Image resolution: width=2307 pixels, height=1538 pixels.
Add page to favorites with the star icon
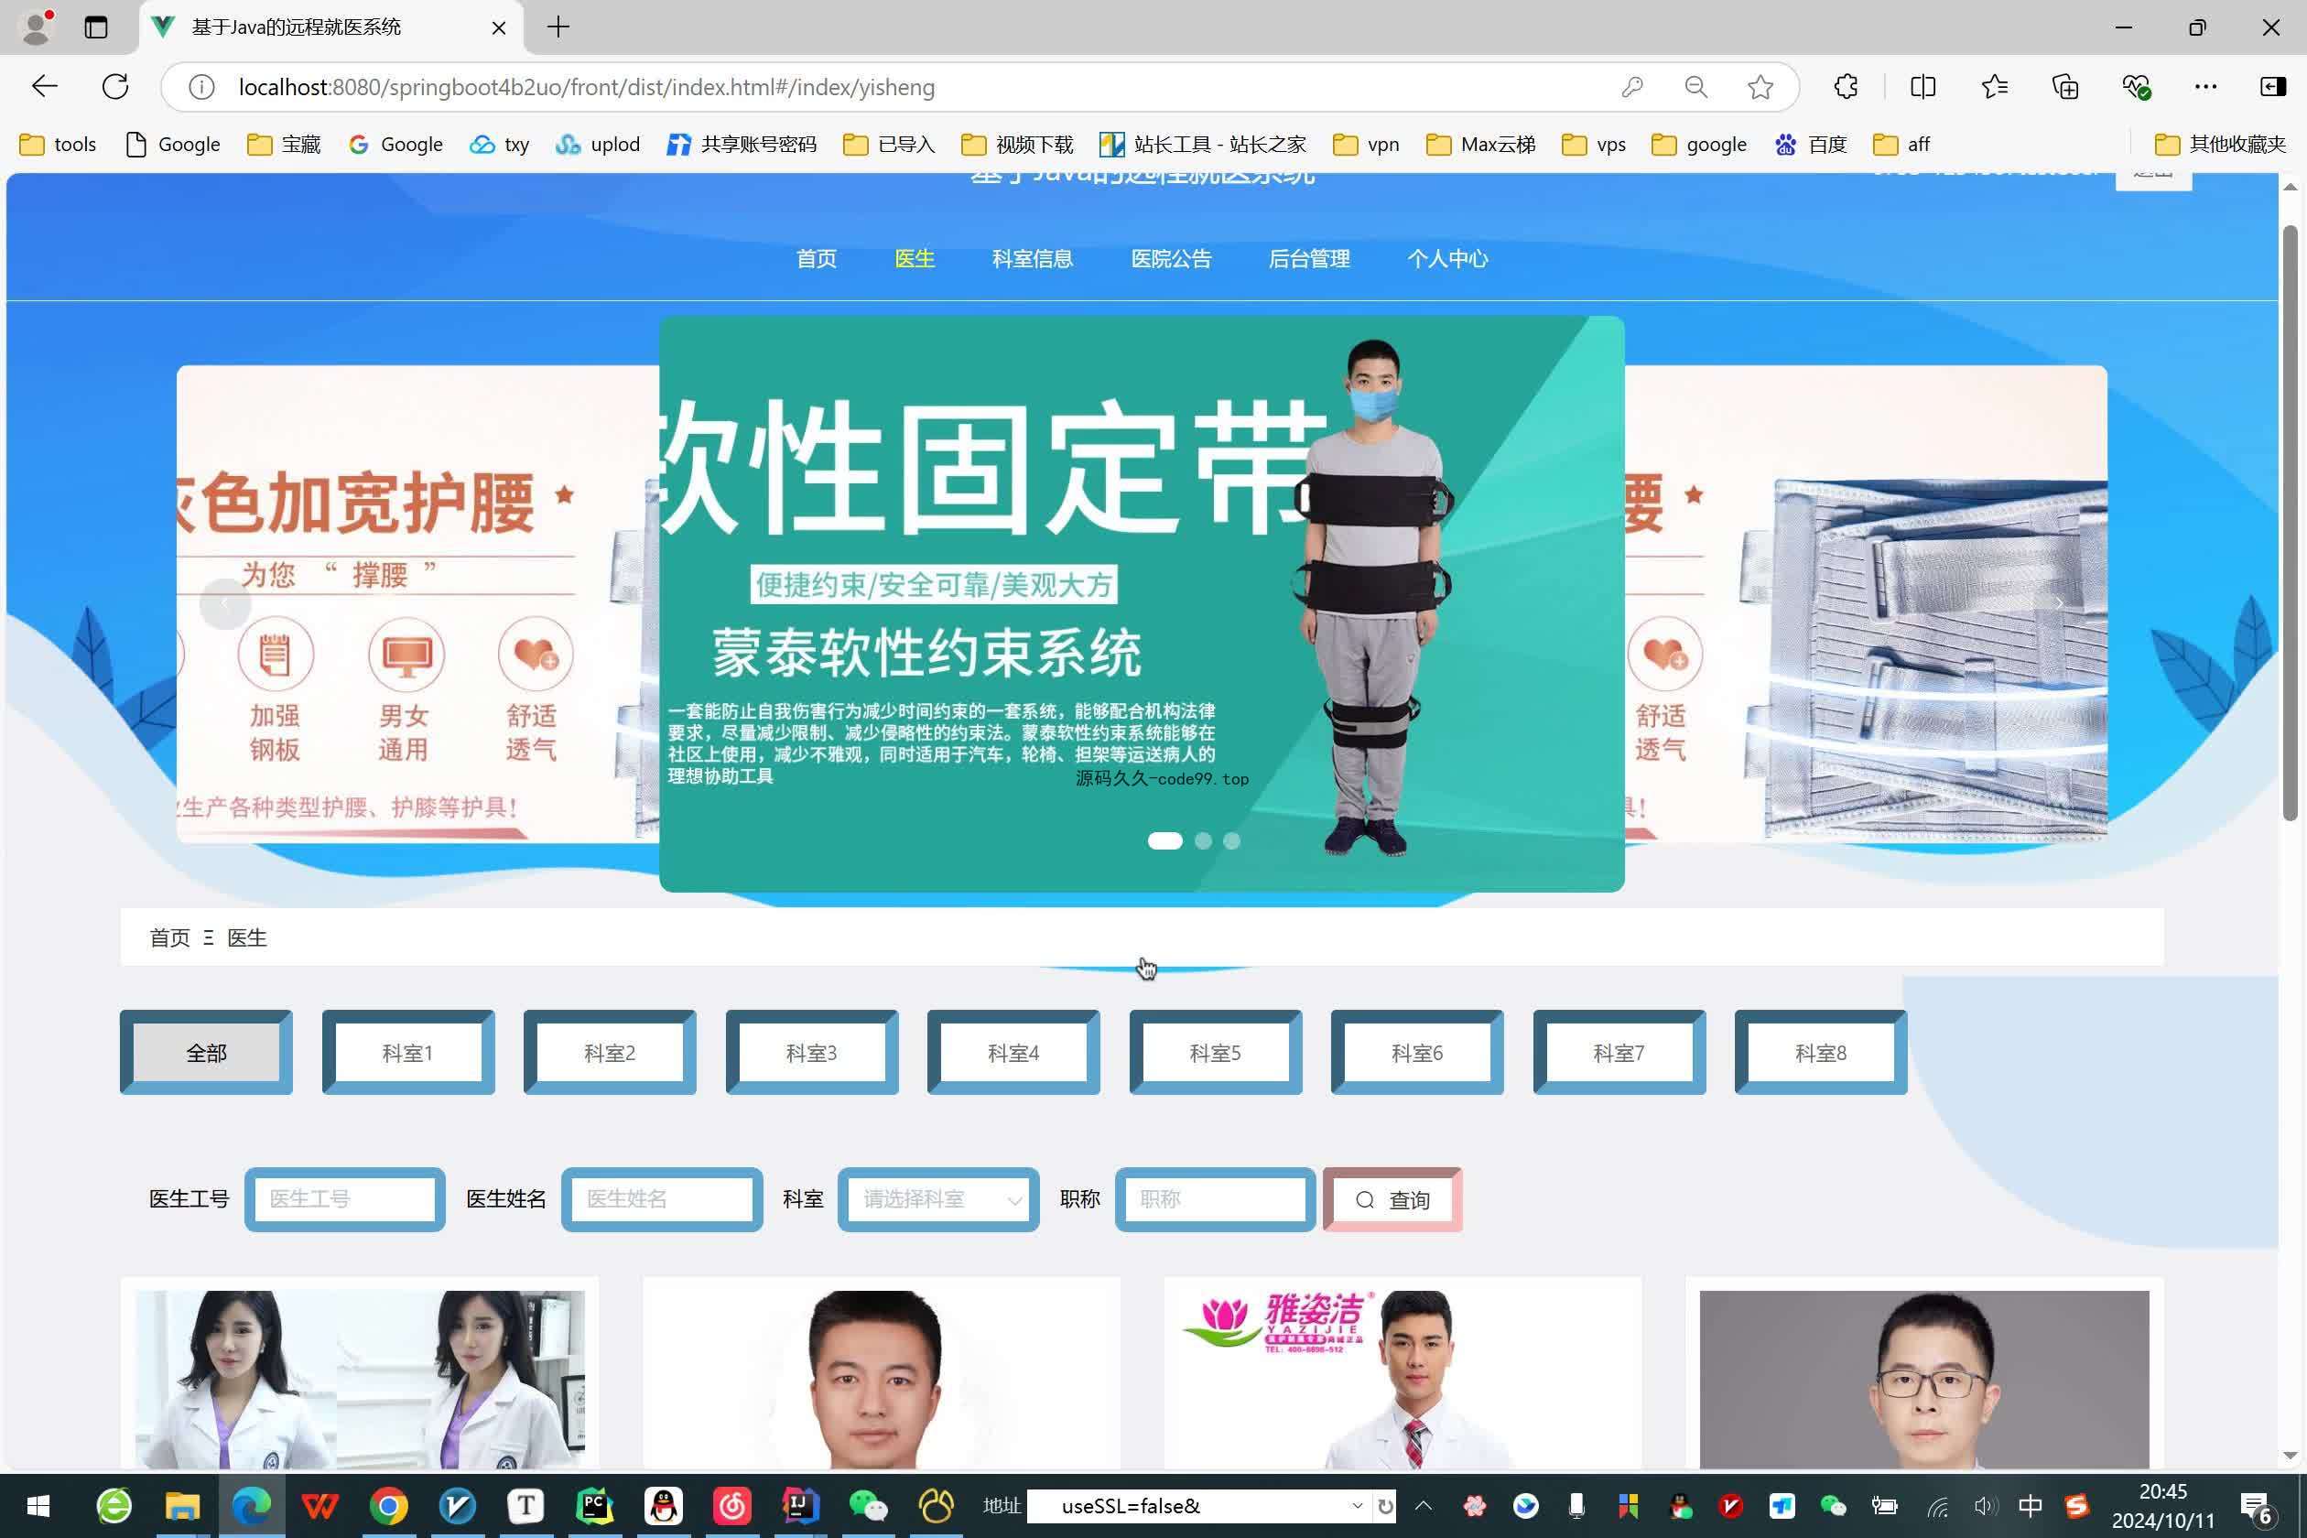[x=1760, y=87]
